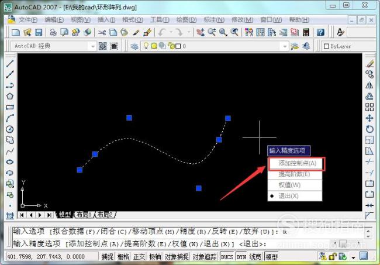Select the Scale tool

point(369,140)
